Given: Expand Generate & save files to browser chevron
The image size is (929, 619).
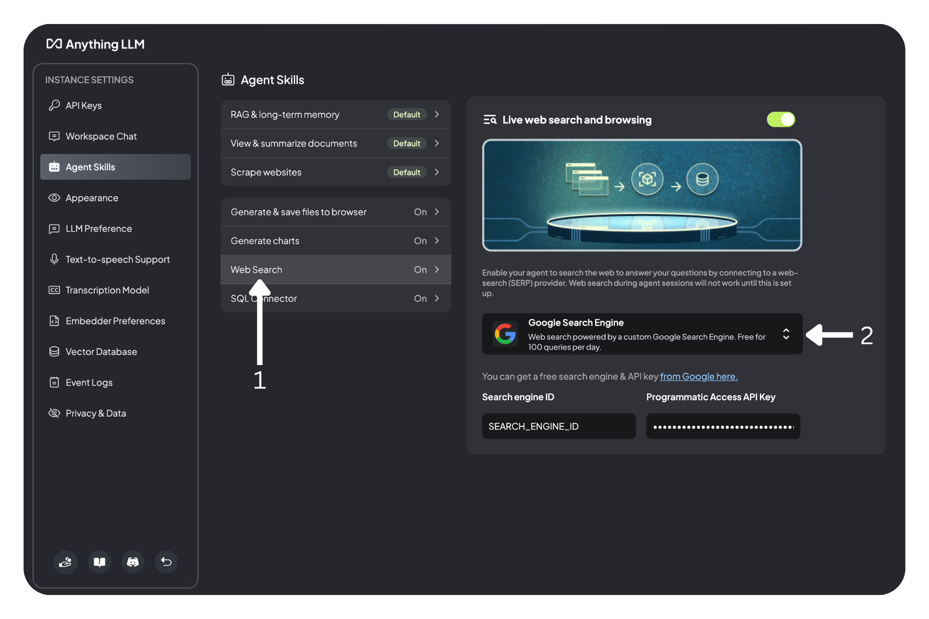Looking at the screenshot, I should pyautogui.click(x=437, y=212).
